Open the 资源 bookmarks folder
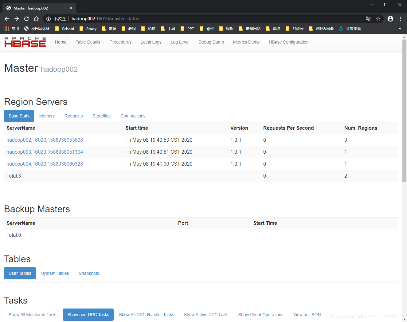 pyautogui.click(x=109, y=29)
